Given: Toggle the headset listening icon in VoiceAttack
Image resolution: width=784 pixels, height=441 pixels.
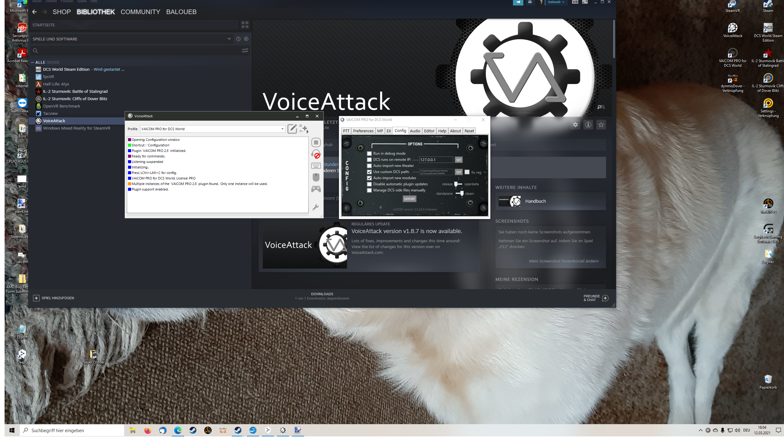Looking at the screenshot, I should tap(316, 154).
